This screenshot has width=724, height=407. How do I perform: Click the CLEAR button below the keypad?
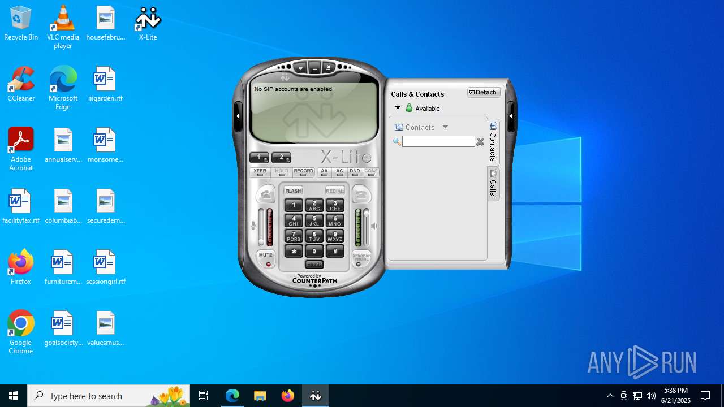coord(314,264)
